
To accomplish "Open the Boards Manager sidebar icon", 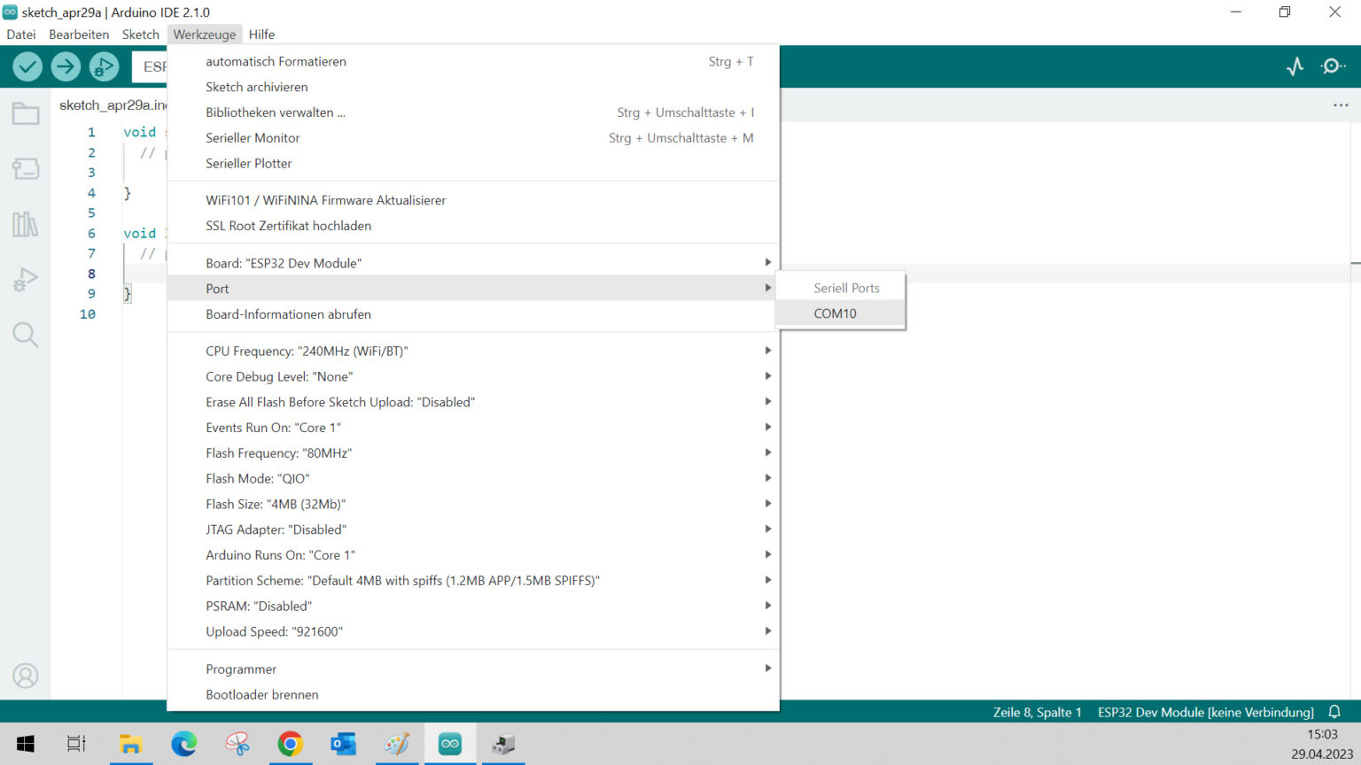I will click(x=26, y=169).
